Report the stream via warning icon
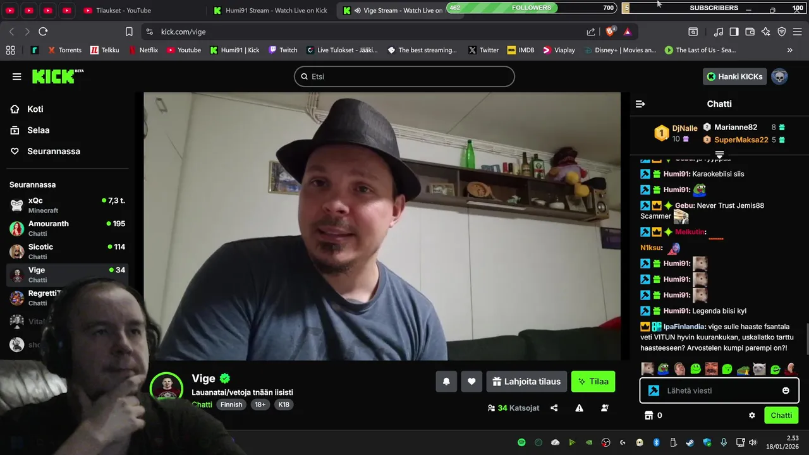 click(x=580, y=408)
